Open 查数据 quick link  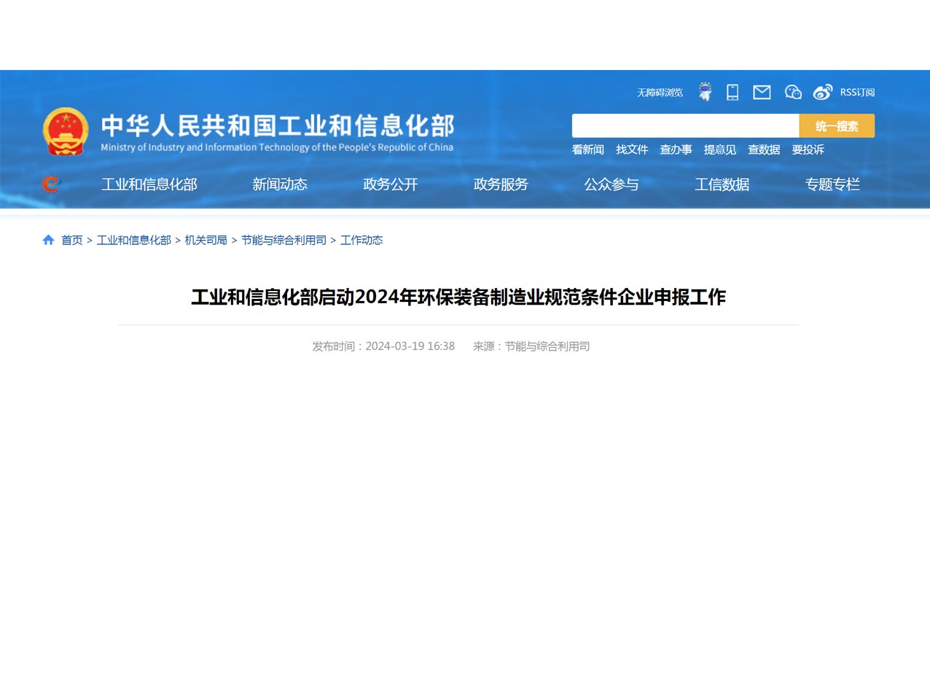(x=764, y=149)
